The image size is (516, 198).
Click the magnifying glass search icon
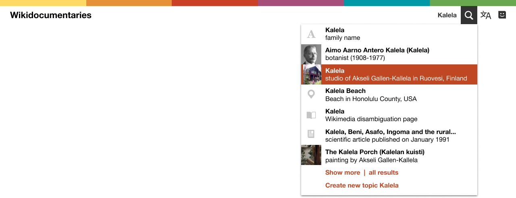tap(469, 15)
